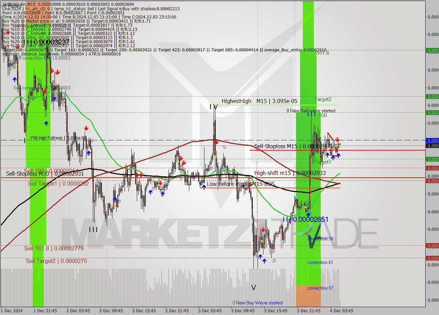This screenshot has width=439, height=315.
Task: Click the Sell Target2 | 0.0000275 label
Action: click(x=57, y=261)
